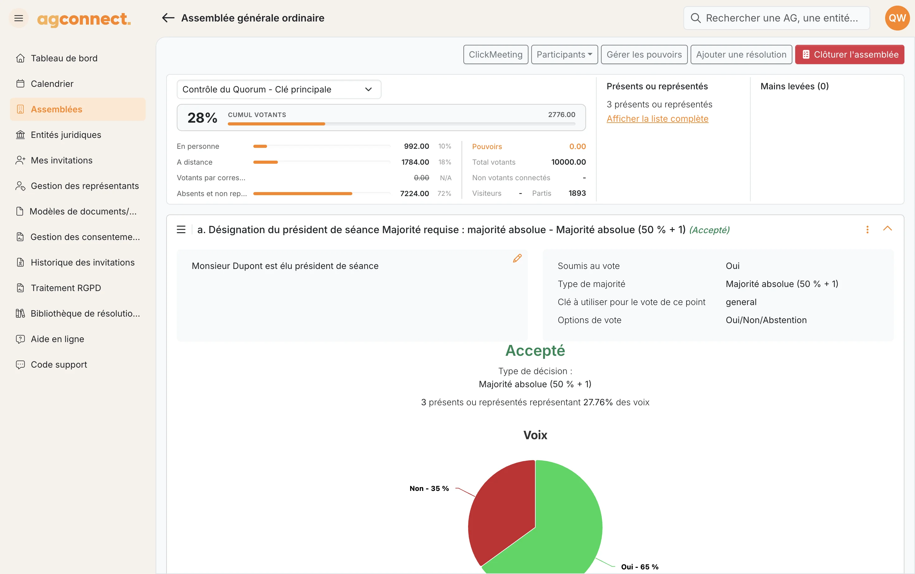Click 'Monsieur Dupont est élu président' text

285,266
